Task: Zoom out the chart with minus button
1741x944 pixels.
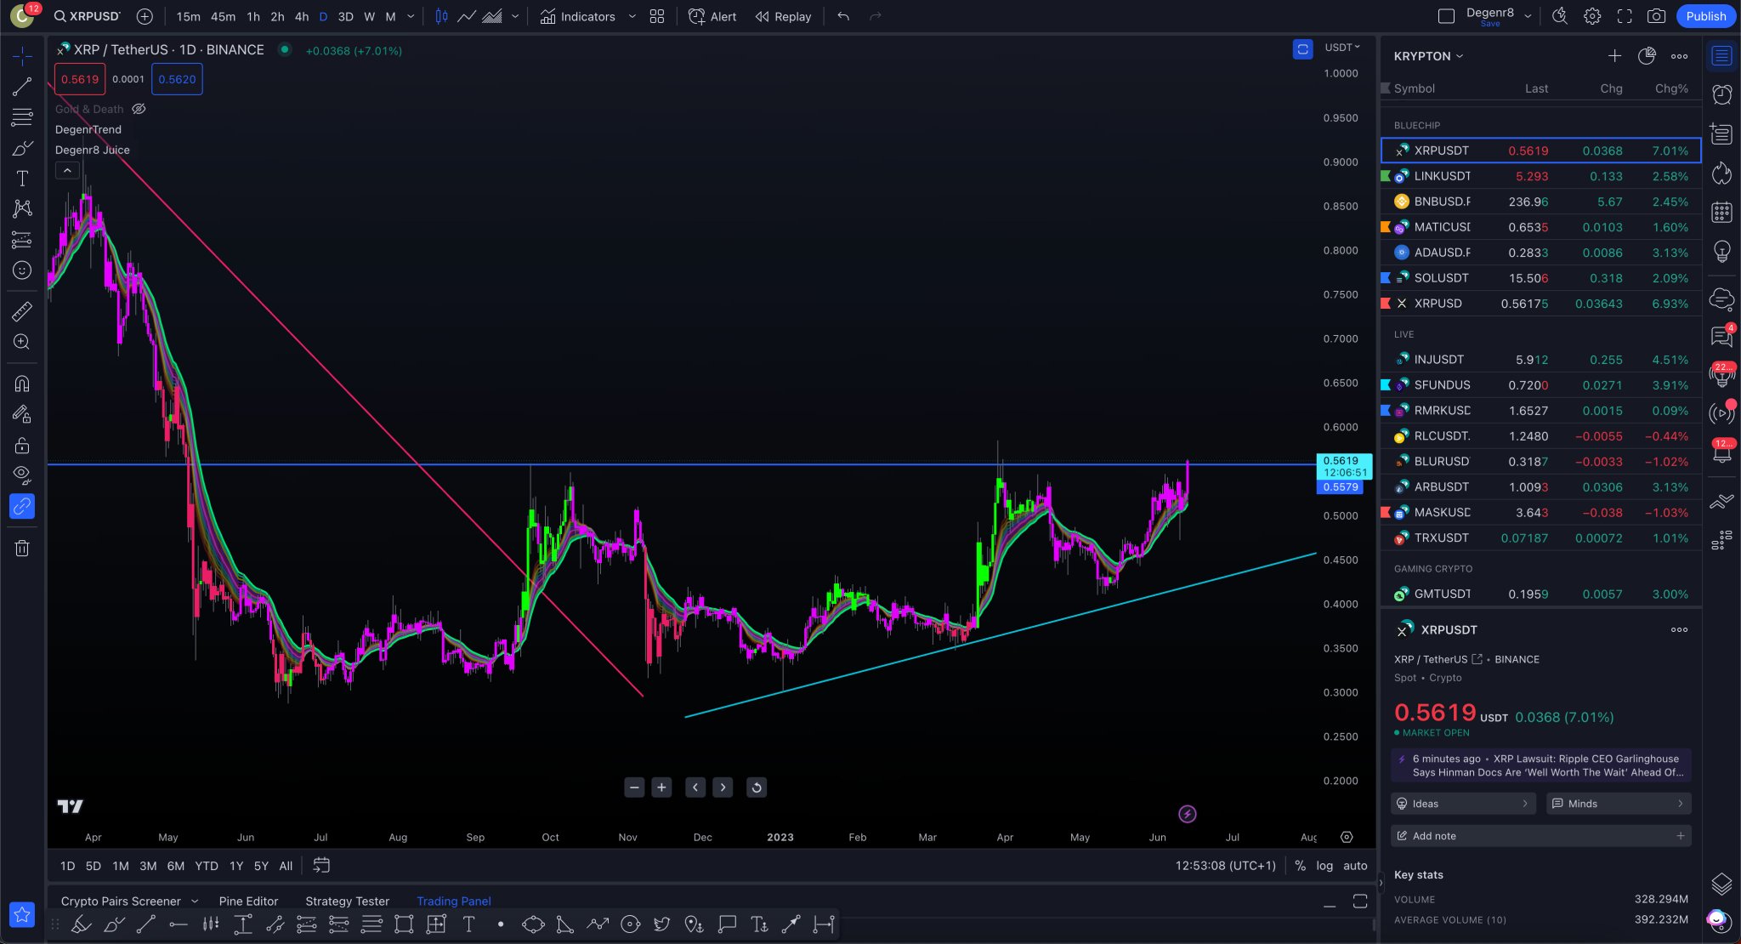Action: (634, 788)
